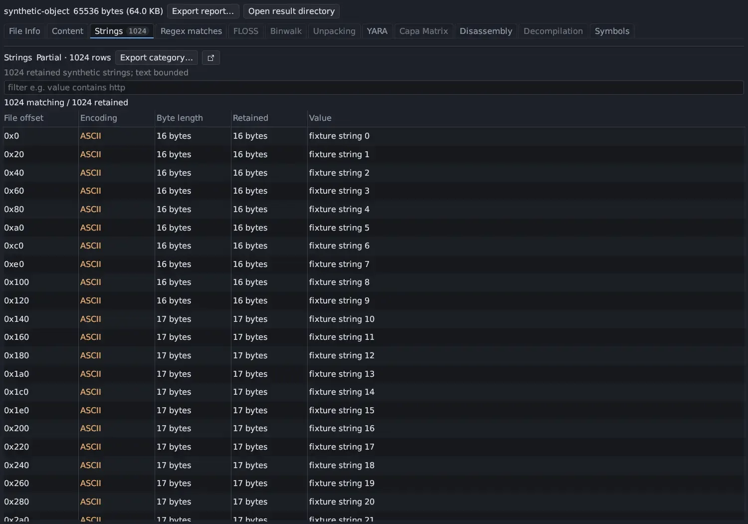The height and width of the screenshot is (524, 748).
Task: Switch to the File Info tab
Action: pyautogui.click(x=24, y=31)
